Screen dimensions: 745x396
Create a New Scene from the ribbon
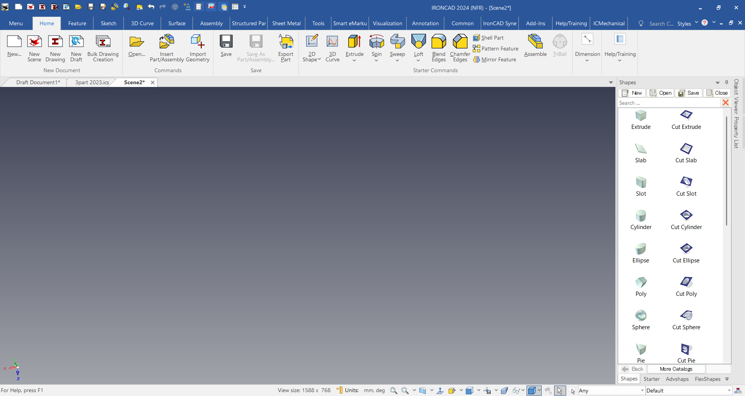34,48
